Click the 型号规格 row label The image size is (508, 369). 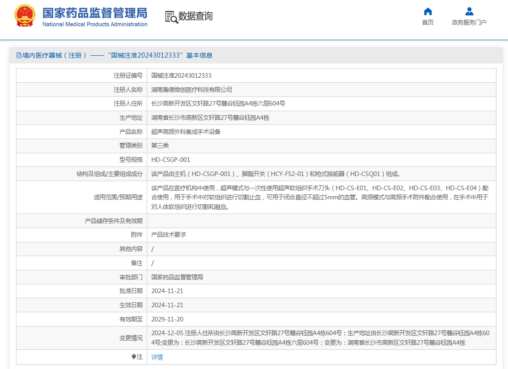[x=131, y=160]
